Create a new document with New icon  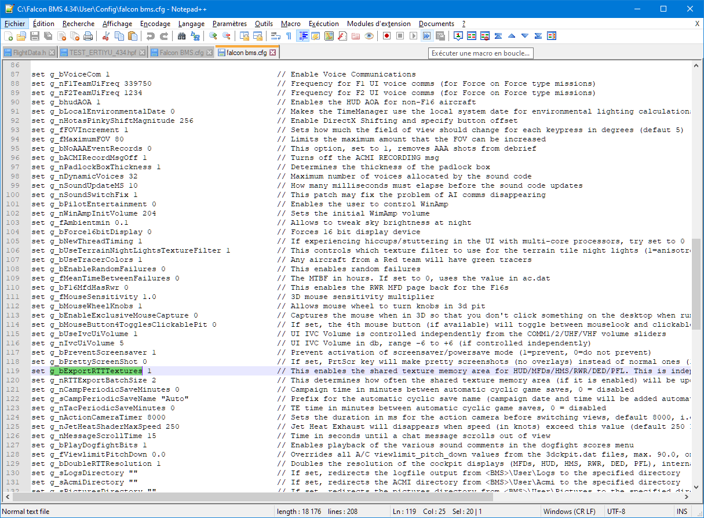(x=8, y=36)
